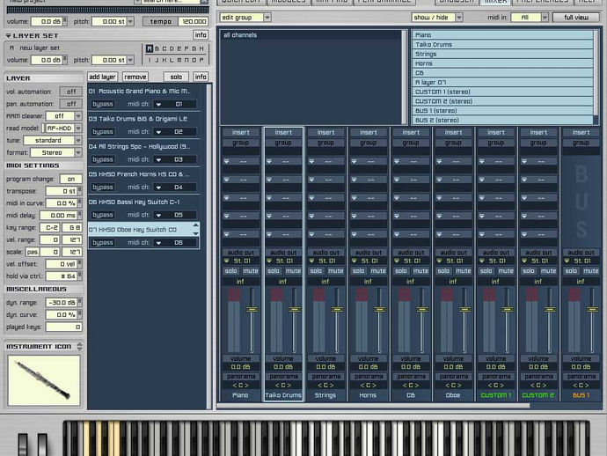Select layer 05 KH50 French Horns
Screen dimensions: 607x456
pos(144,174)
